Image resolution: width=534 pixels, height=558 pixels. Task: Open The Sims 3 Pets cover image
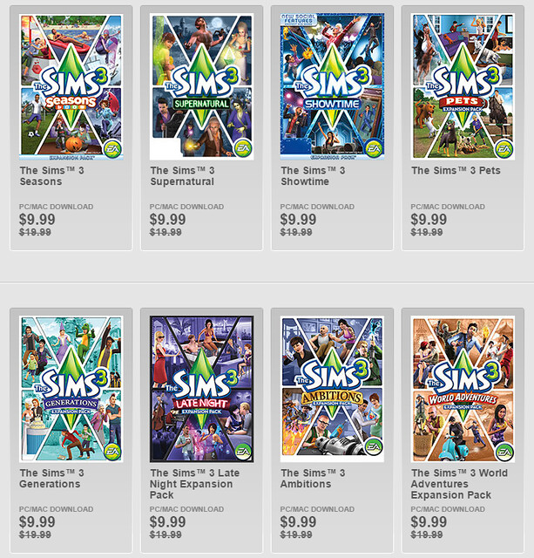pyautogui.click(x=463, y=86)
